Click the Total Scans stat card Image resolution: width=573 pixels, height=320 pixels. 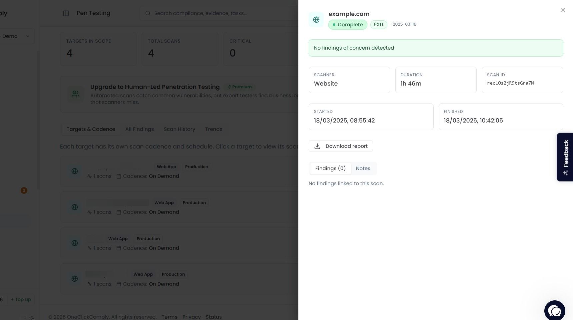pos(180,49)
